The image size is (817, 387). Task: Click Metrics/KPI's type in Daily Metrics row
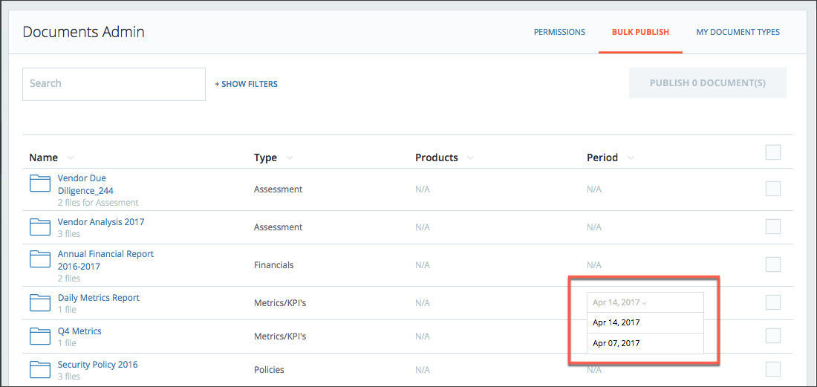click(280, 303)
